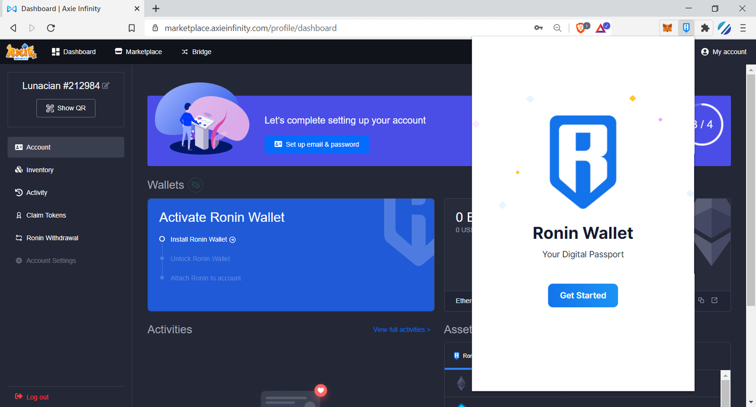756x407 pixels.
Task: Click Set up email & password button
Action: 317,144
